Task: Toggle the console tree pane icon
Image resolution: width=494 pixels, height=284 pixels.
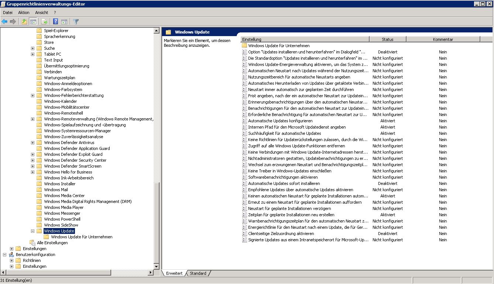Action: [33, 22]
